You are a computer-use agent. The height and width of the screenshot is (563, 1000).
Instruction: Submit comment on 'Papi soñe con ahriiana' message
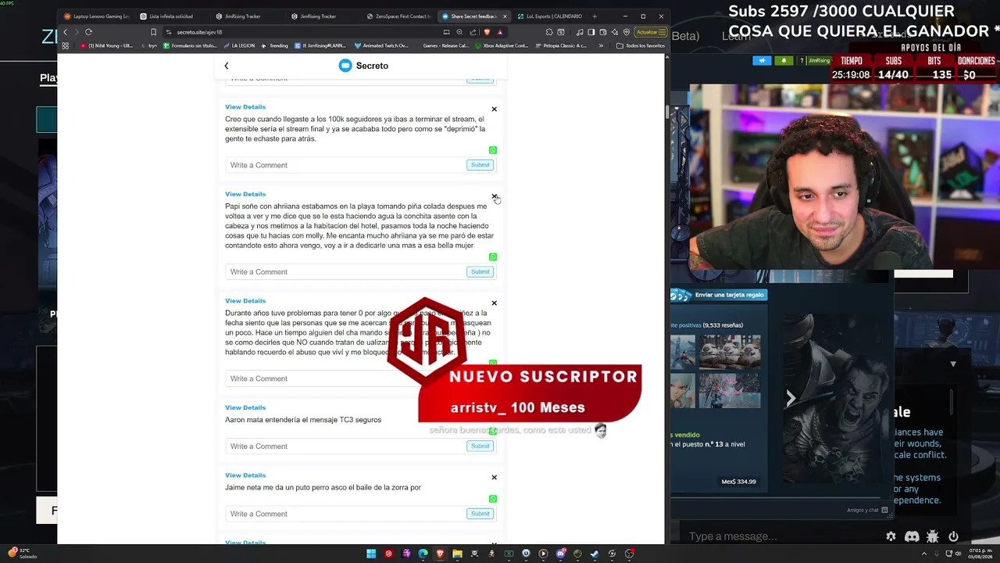[480, 272]
